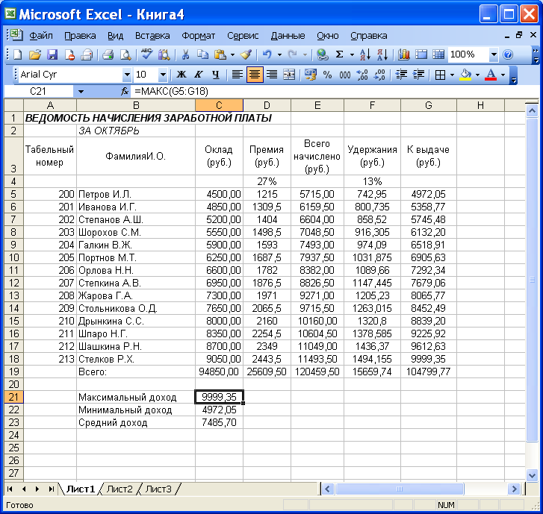Apply currency format icon
The width and height of the screenshot is (543, 514).
coord(310,75)
